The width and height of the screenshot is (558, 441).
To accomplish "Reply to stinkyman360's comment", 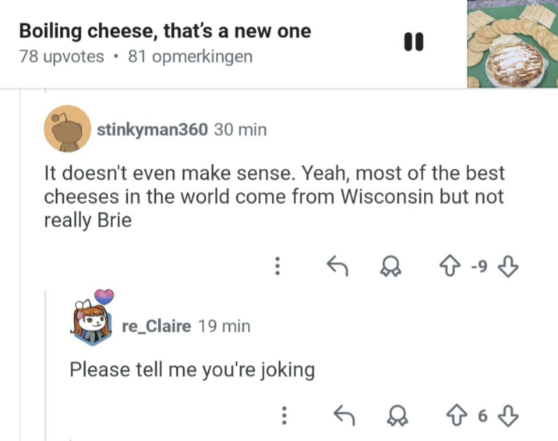I will [x=335, y=268].
